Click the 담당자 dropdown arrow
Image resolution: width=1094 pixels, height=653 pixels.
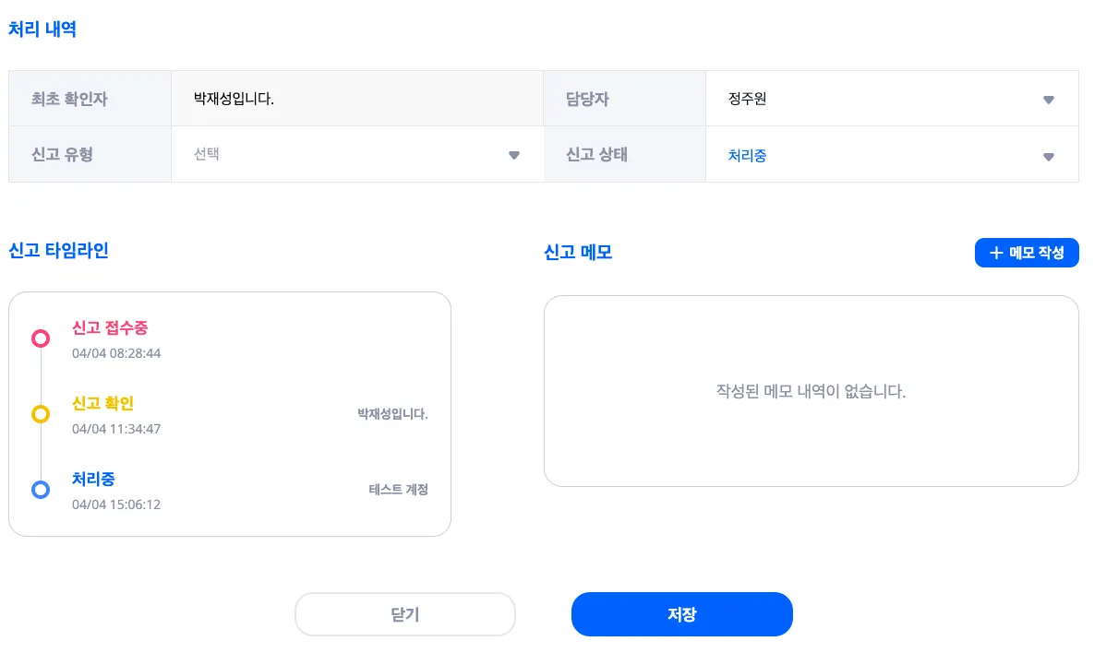[1048, 100]
